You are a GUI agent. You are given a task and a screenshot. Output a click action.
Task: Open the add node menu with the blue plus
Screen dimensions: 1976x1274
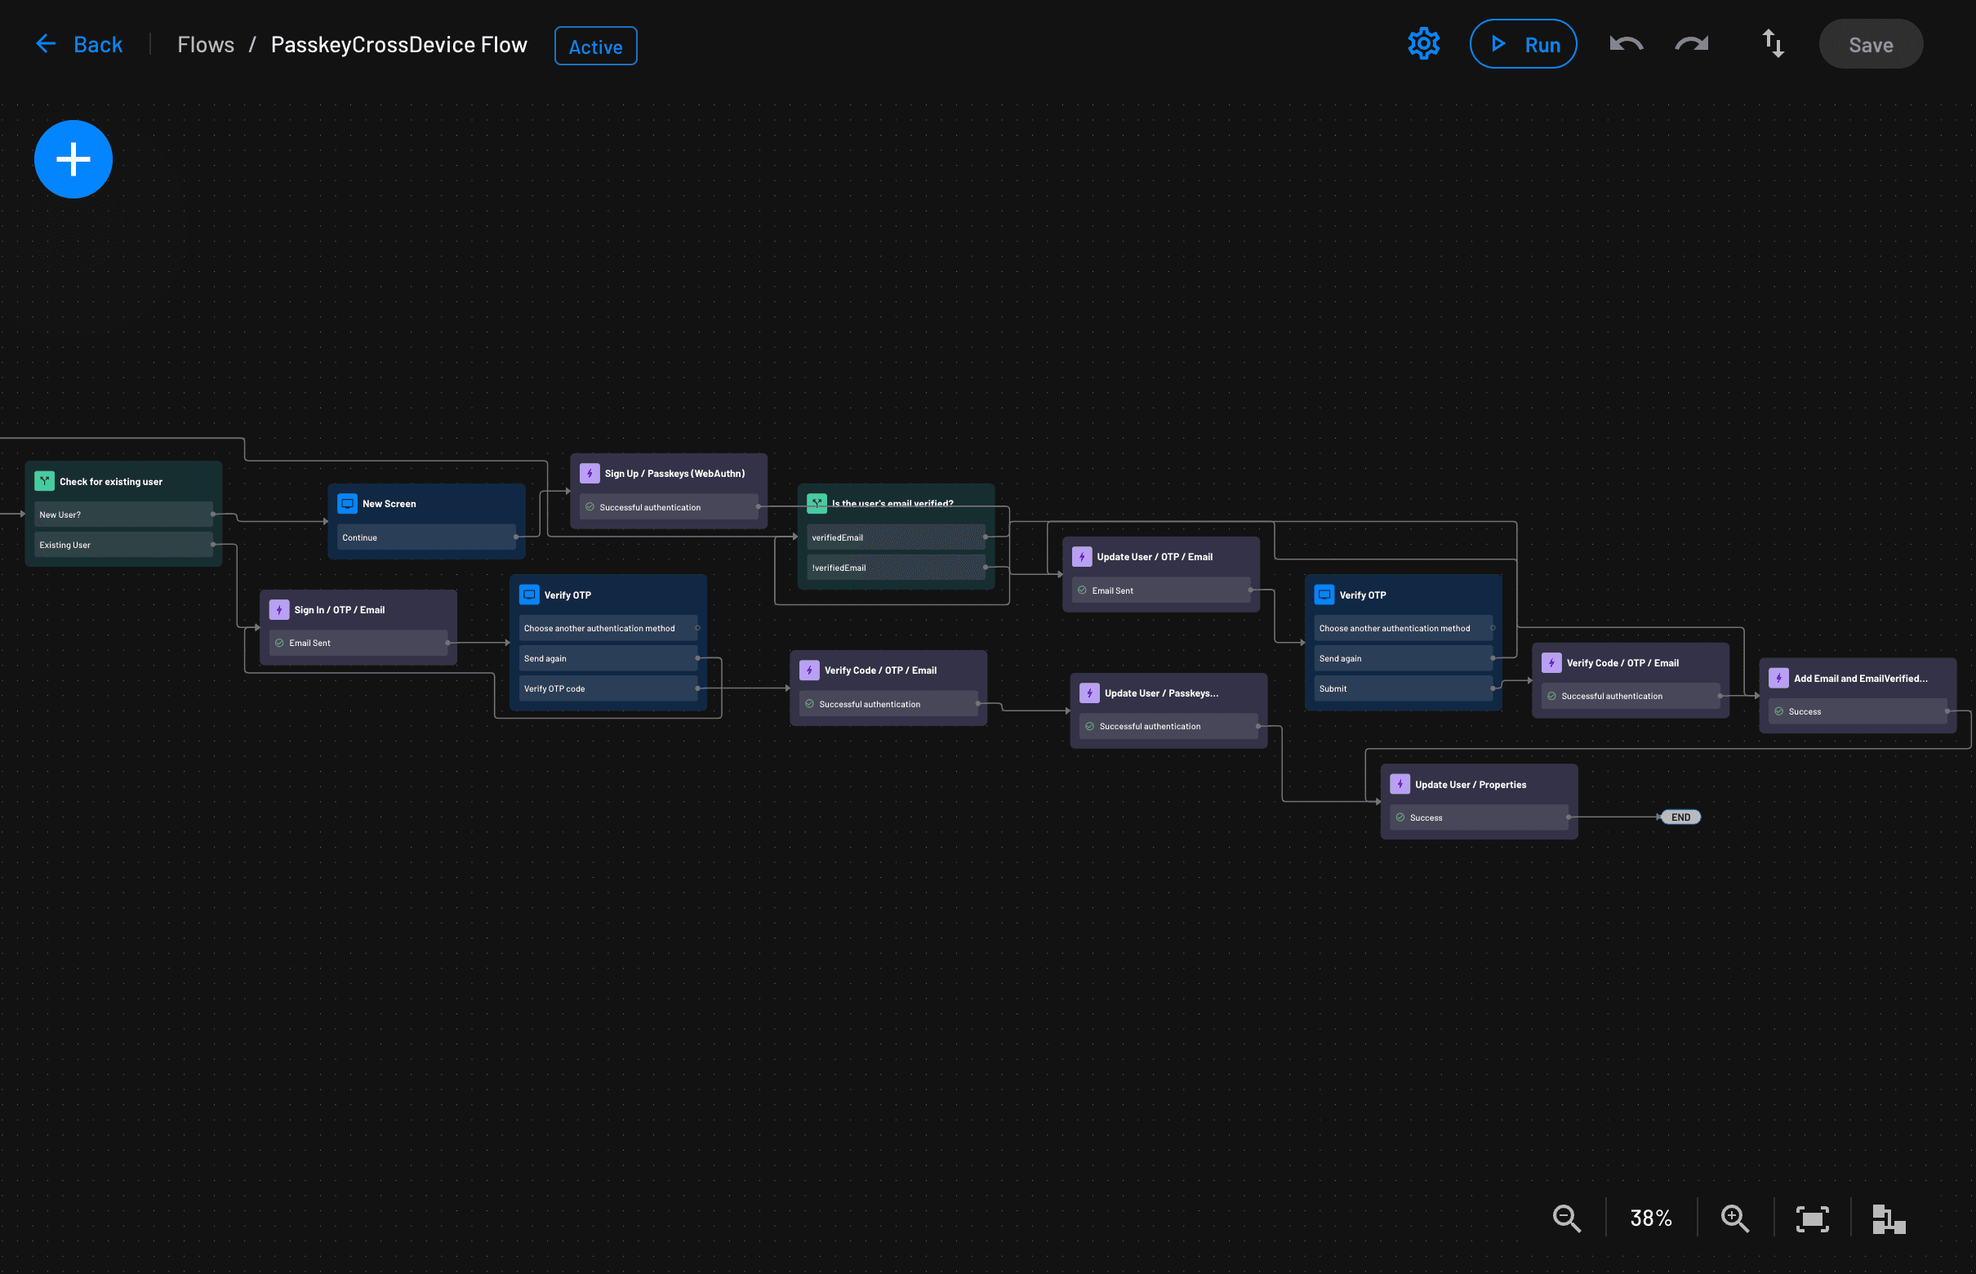click(x=73, y=158)
